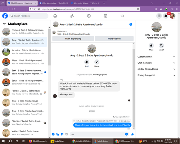Open new browser tab

coord(104,3)
